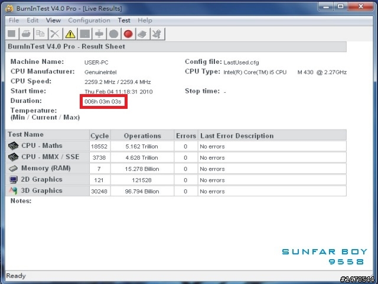Click the Memory RAM module icon
The width and height of the screenshot is (378, 284).
click(13, 168)
